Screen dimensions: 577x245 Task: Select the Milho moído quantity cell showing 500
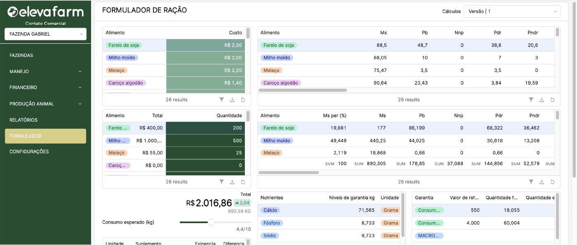205,141
